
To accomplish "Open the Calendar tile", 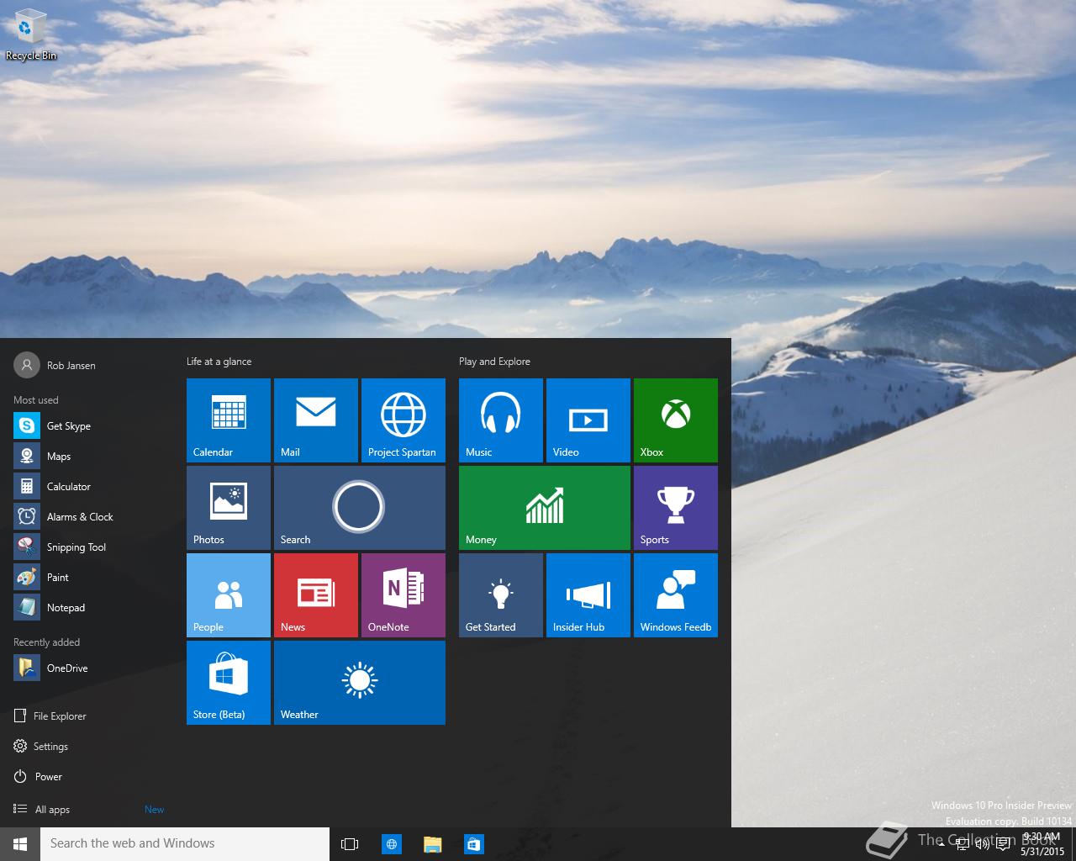I will click(229, 420).
